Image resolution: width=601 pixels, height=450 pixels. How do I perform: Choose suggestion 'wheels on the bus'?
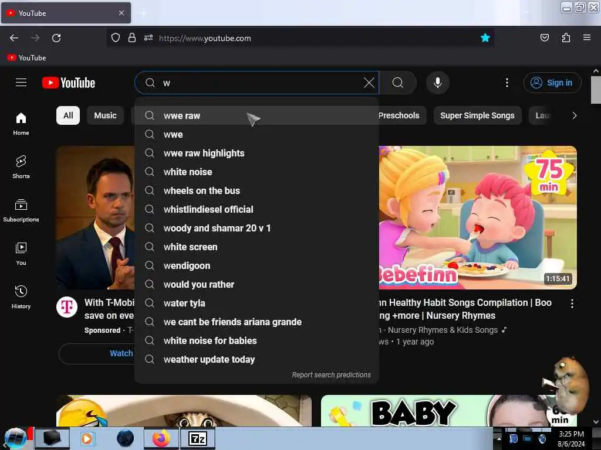point(256,190)
